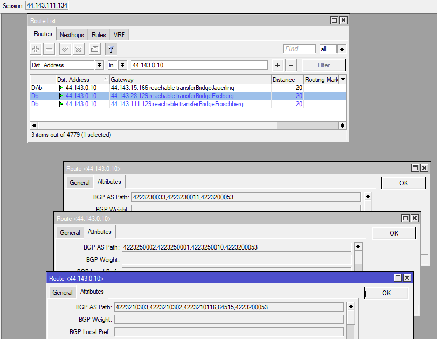Switch to Rules tab
The width and height of the screenshot is (437, 339).
point(99,35)
